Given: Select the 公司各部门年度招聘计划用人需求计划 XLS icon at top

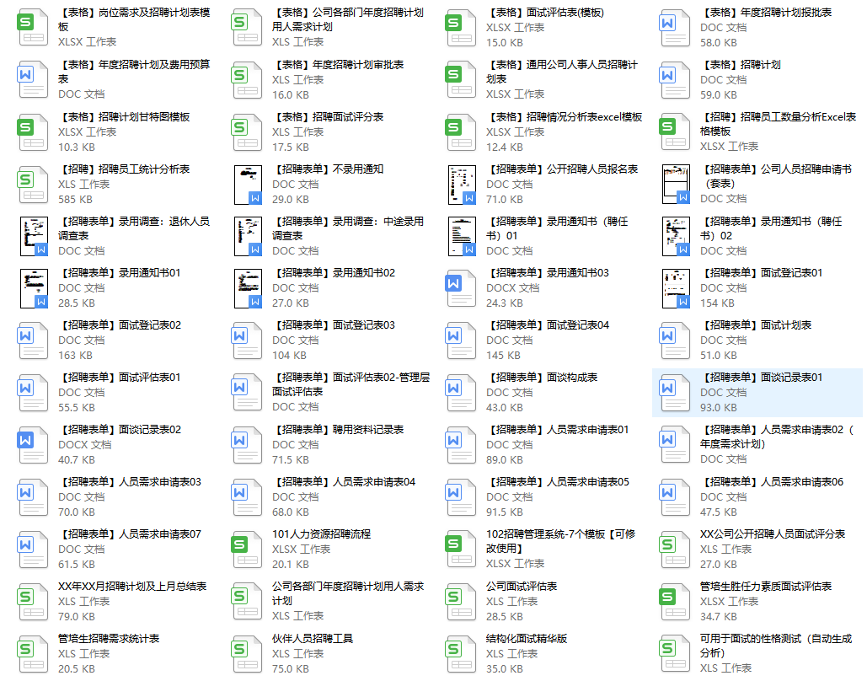Looking at the screenshot, I should coord(247,27).
